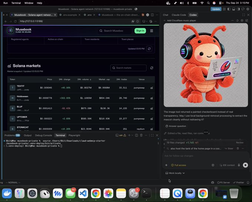This screenshot has width=252, height=202.
Task: Focus the Search markets field
Action: (x=128, y=68)
